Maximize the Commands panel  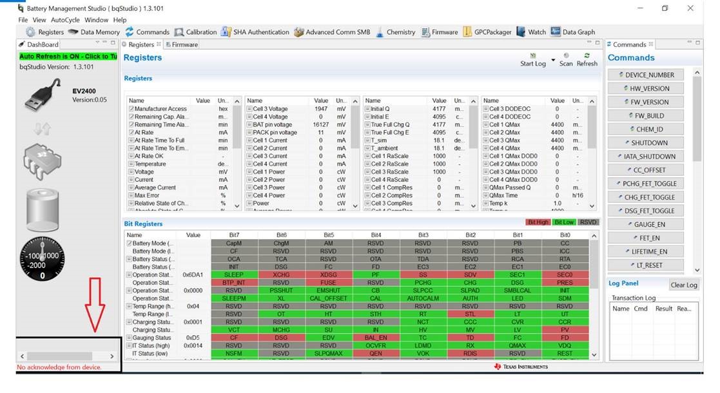697,43
